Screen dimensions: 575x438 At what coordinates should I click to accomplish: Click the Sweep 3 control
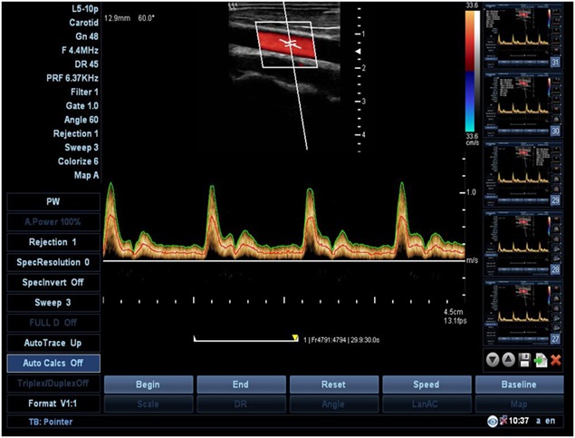click(x=53, y=303)
